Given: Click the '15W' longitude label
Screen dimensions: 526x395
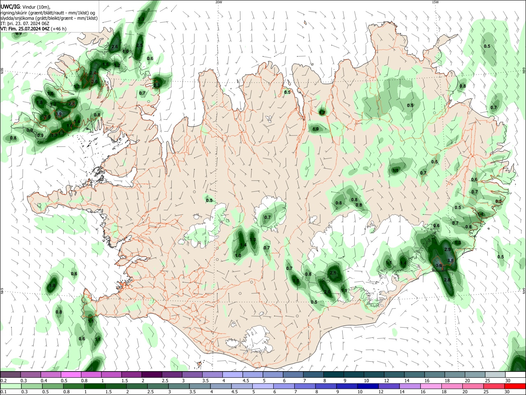Looking at the screenshot, I should pyautogui.click(x=435, y=2).
